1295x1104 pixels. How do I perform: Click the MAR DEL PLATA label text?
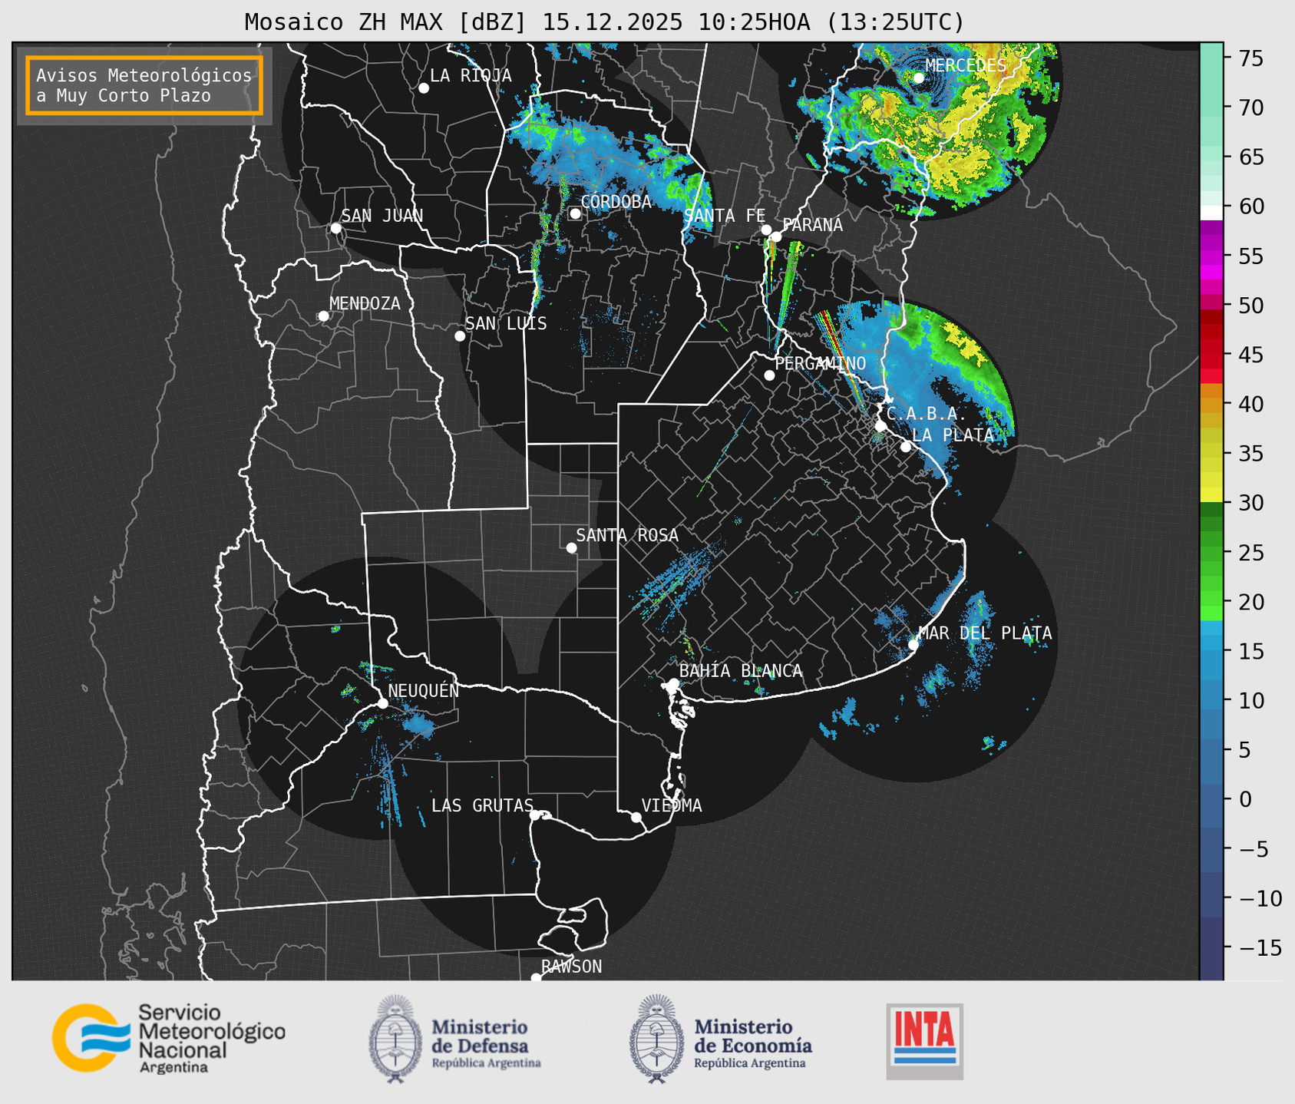(x=985, y=633)
